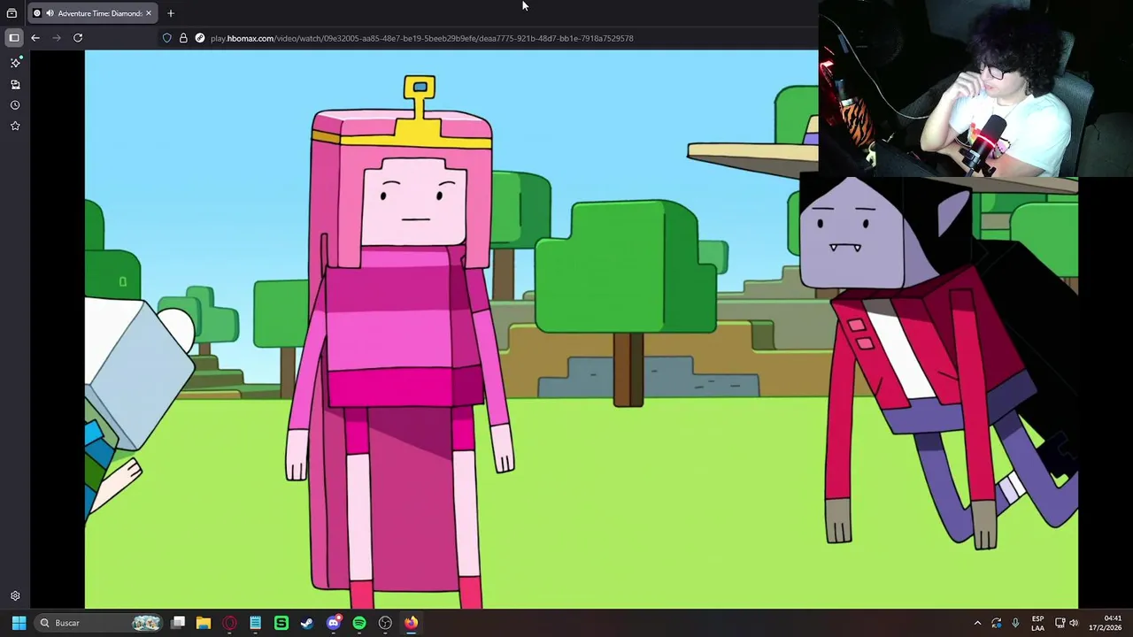Viewport: 1133px width, 637px height.
Task: Open sidebar settings gear
Action: (x=15, y=596)
